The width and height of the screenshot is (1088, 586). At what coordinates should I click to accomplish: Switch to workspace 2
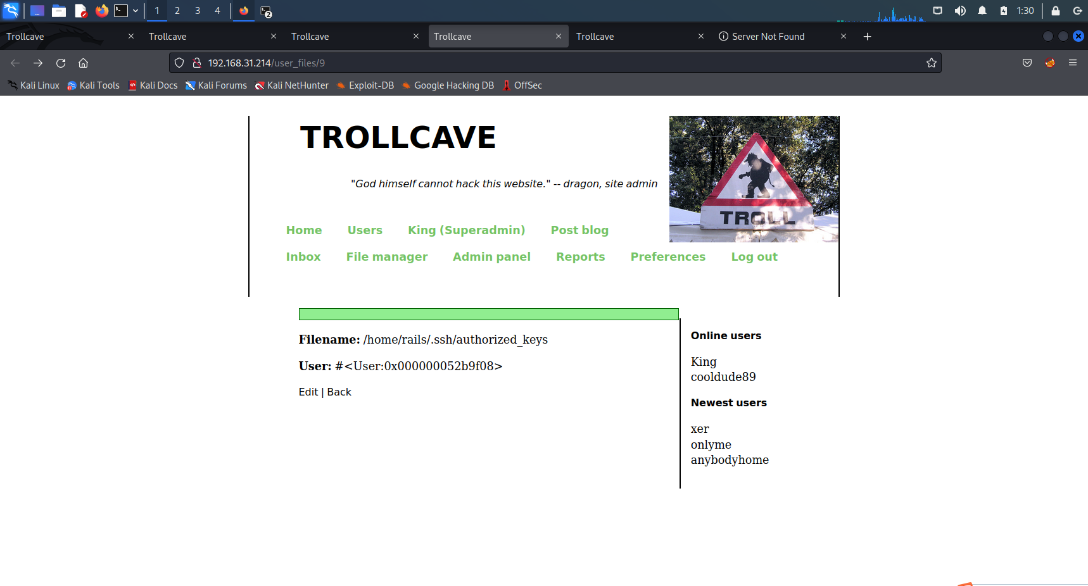[177, 11]
